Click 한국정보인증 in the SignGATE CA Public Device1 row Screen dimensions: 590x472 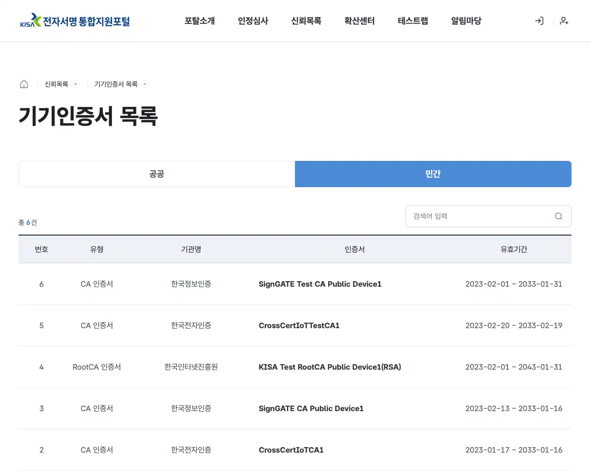(x=191, y=408)
